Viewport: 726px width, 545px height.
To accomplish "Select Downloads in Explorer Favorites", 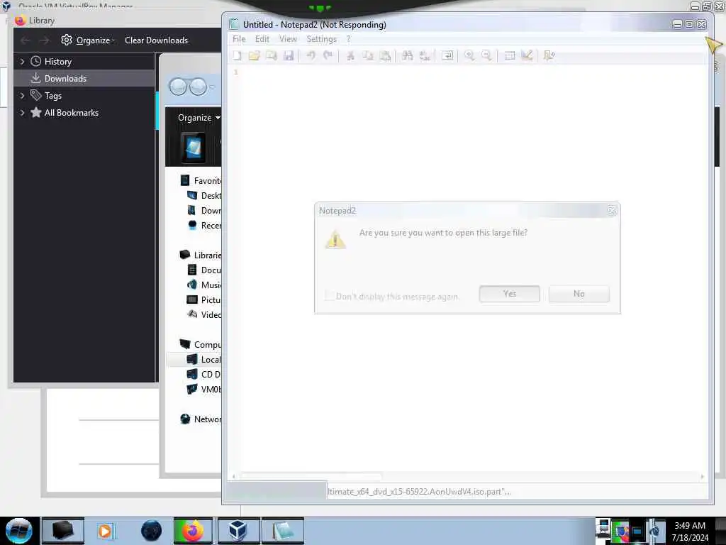I will pyautogui.click(x=203, y=210).
